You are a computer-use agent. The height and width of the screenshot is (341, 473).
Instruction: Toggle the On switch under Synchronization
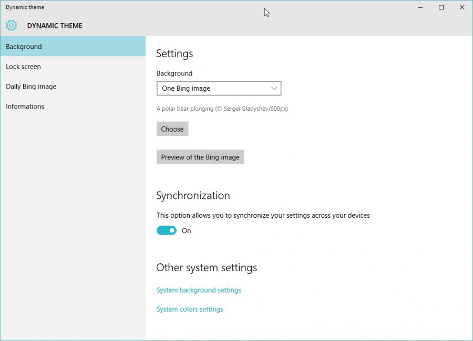[166, 230]
